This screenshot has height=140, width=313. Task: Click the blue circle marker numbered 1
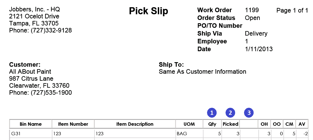(x=212, y=113)
